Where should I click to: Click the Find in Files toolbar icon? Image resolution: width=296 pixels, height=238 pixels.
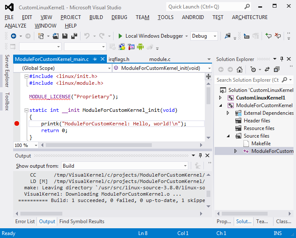click(x=227, y=36)
